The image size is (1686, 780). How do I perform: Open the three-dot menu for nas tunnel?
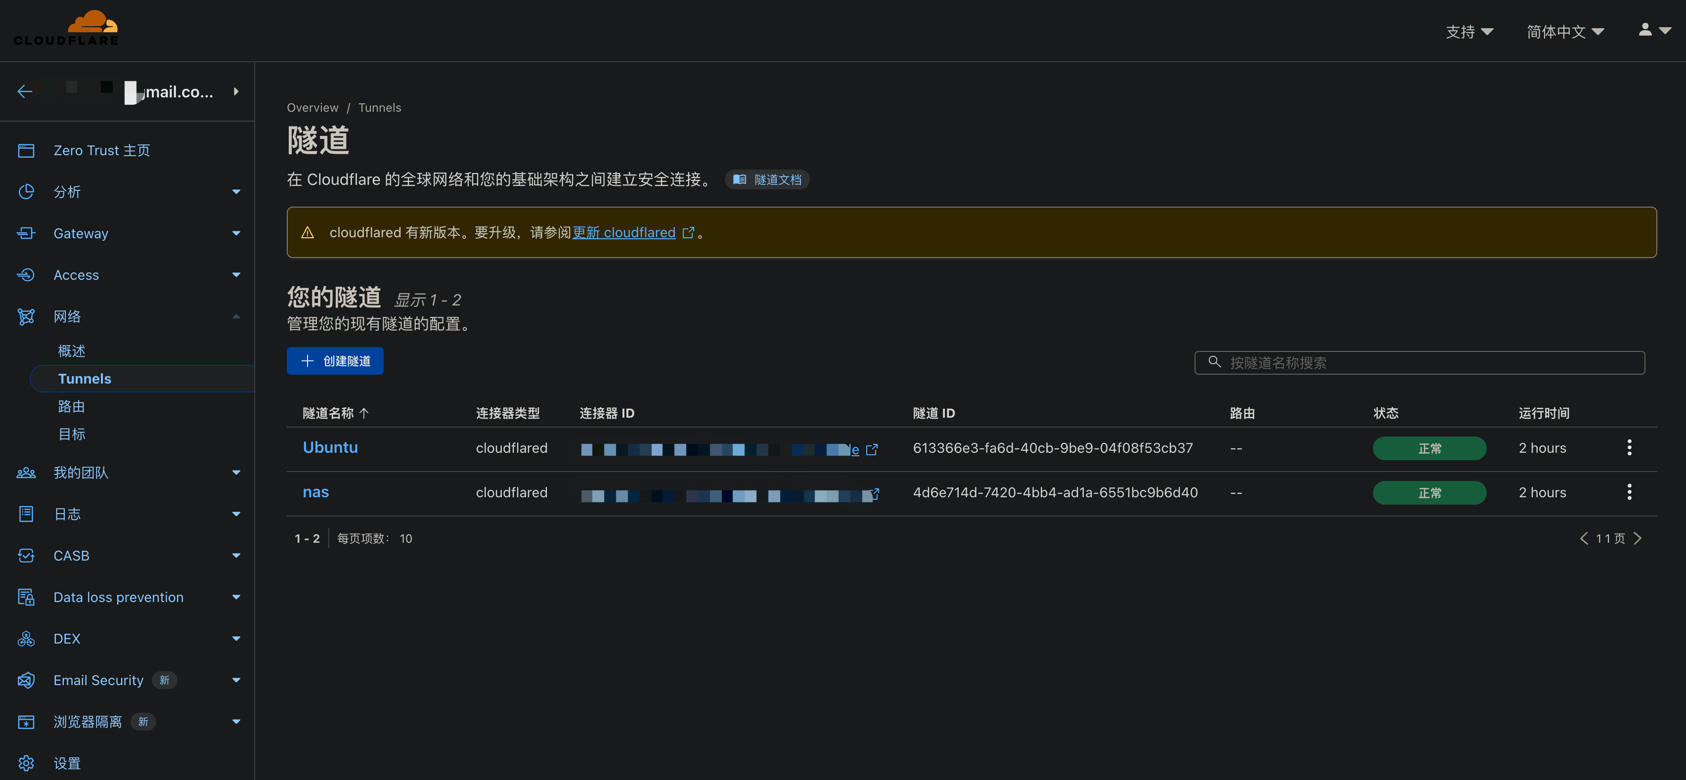[x=1629, y=492]
